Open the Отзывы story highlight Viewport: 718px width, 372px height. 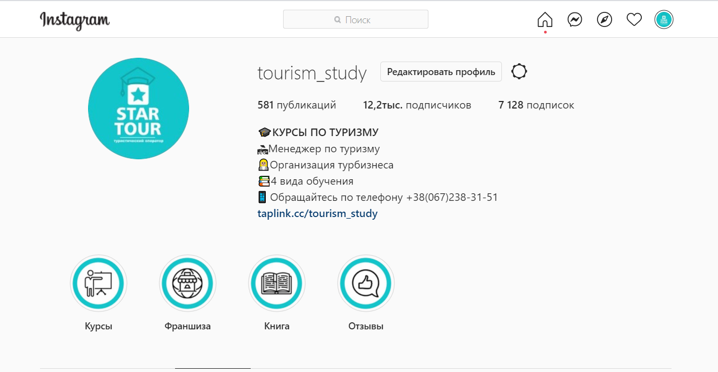[366, 283]
